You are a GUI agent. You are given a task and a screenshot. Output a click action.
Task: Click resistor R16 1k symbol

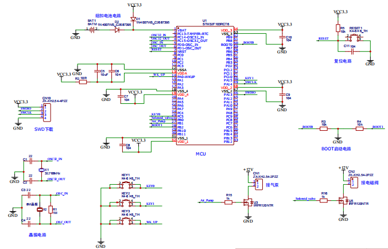(x=323, y=201)
